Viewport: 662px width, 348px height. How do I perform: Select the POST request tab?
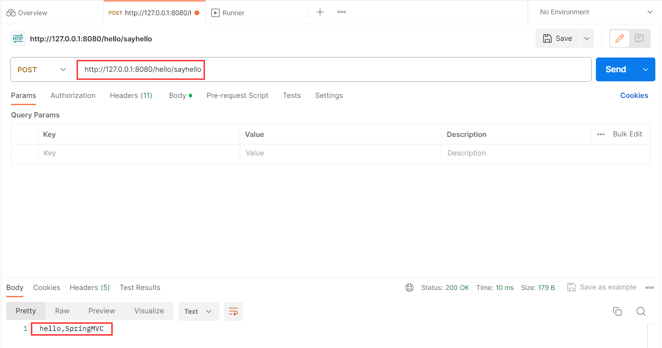point(154,13)
